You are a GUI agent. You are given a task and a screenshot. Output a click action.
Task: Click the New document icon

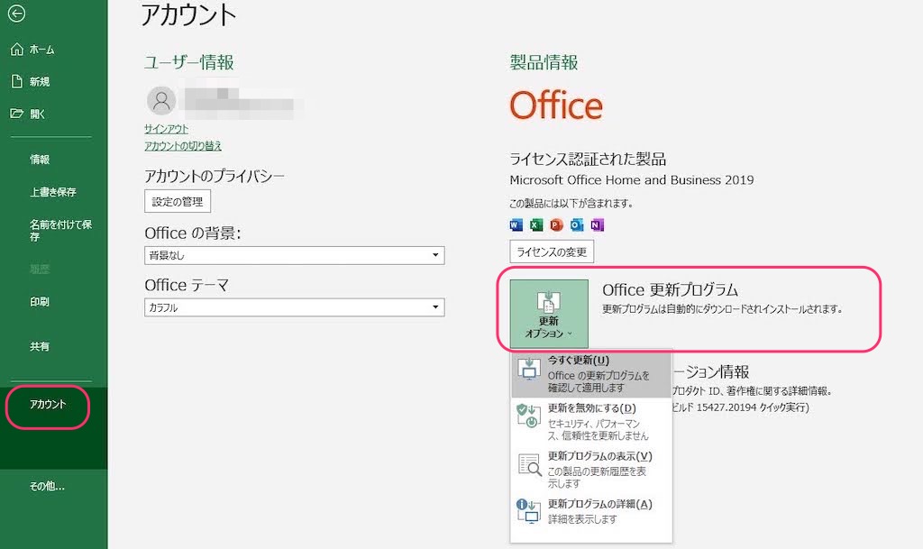pyautogui.click(x=17, y=81)
